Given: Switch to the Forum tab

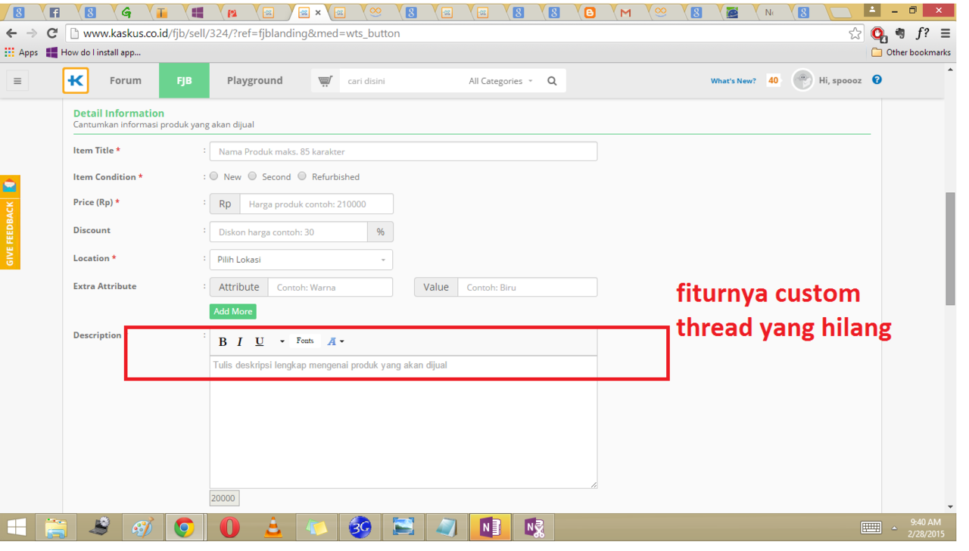Looking at the screenshot, I should pyautogui.click(x=125, y=81).
